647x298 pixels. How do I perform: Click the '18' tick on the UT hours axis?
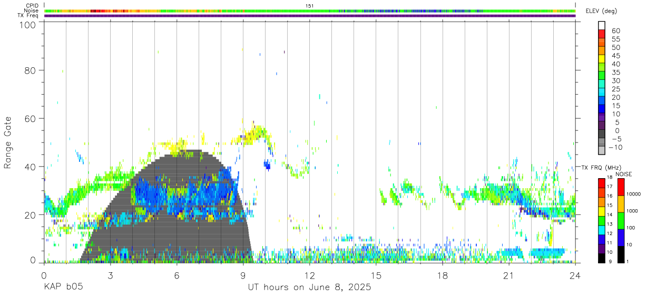click(443, 275)
